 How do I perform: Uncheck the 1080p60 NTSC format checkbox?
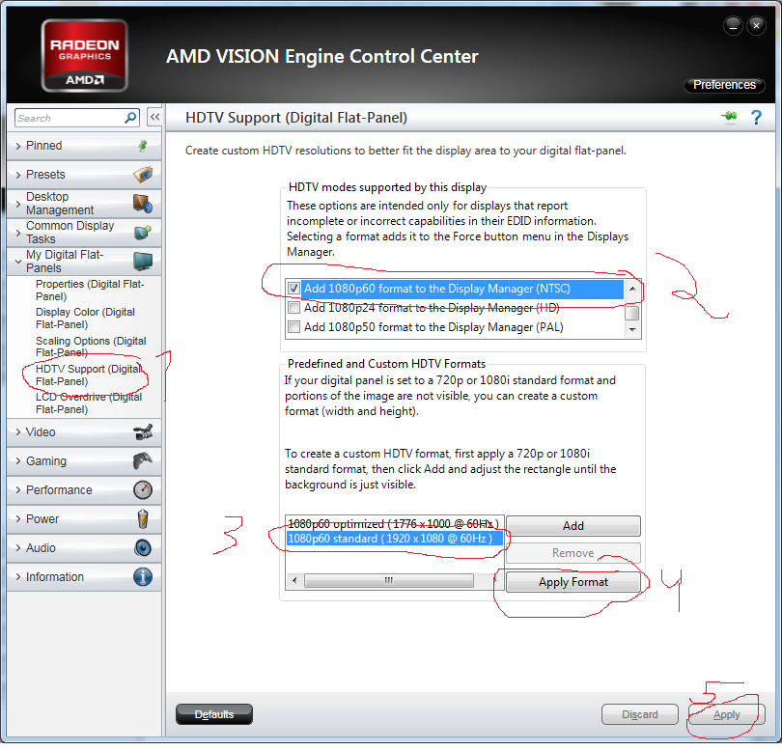tap(293, 289)
